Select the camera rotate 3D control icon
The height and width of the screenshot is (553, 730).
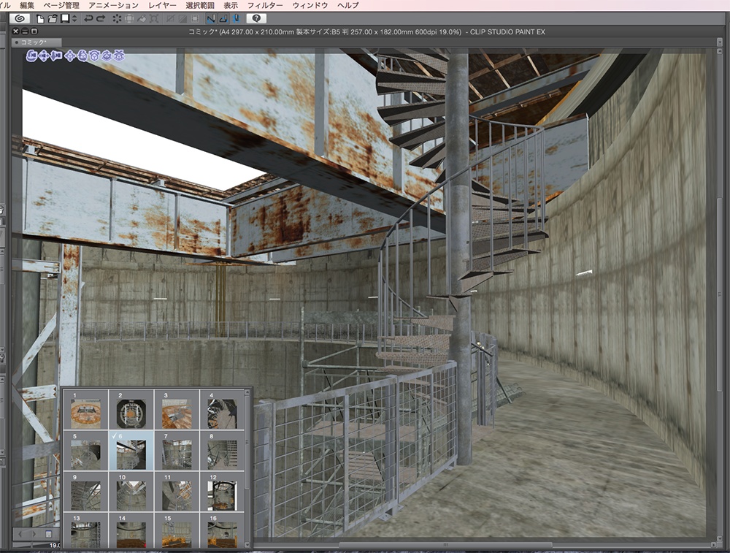coord(31,56)
